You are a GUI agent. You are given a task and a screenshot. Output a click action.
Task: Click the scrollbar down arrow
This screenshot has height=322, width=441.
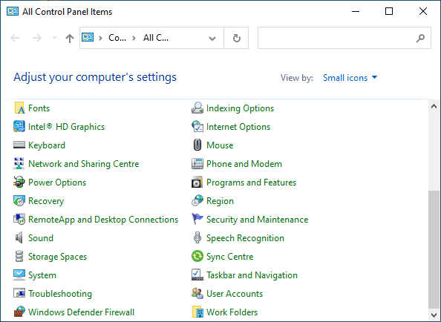click(x=434, y=315)
